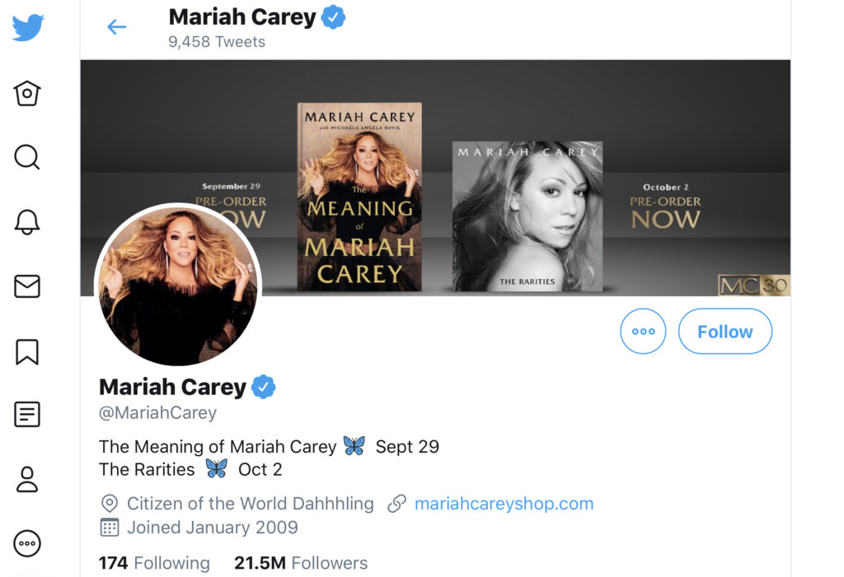Open the Home icon in sidebar
This screenshot has height=577, width=844.
(x=27, y=94)
